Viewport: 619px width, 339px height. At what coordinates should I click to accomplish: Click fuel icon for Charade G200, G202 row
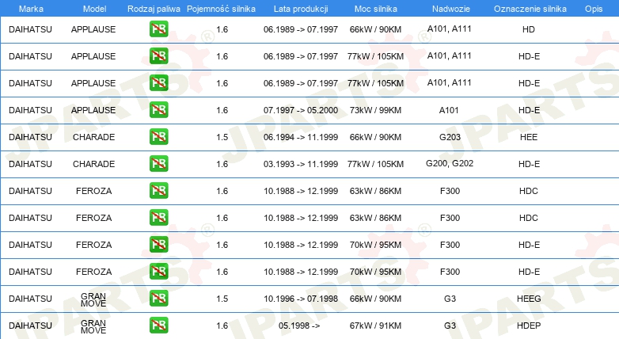[x=158, y=164]
